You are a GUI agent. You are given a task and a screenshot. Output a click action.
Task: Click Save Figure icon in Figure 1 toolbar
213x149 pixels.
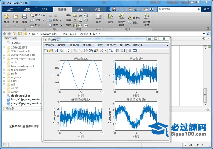tap(56, 51)
